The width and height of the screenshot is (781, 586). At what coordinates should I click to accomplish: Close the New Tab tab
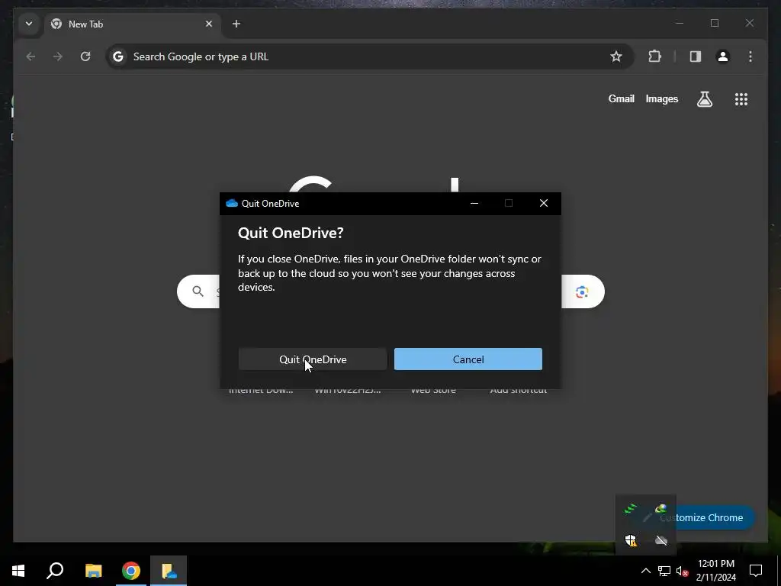(209, 24)
